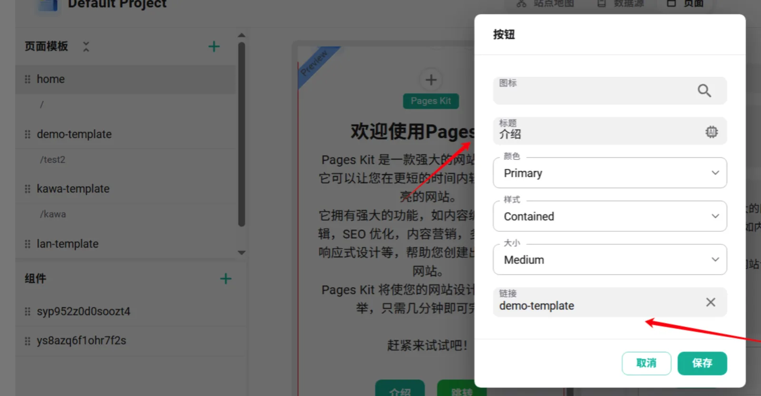Click the 赶紧来试试吧! text in the preview
The height and width of the screenshot is (396, 761).
(427, 345)
